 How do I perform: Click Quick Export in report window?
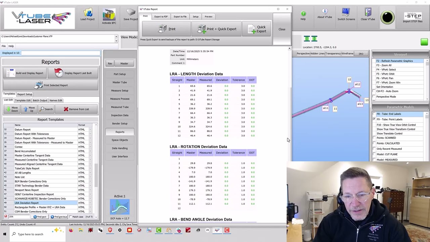[257, 29]
